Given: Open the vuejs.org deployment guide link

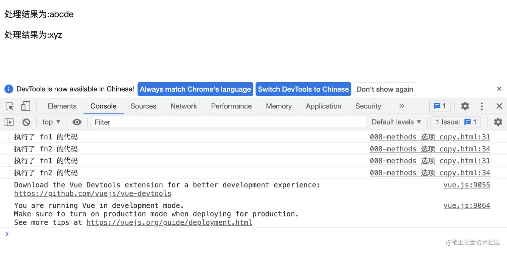Looking at the screenshot, I should 169,222.
